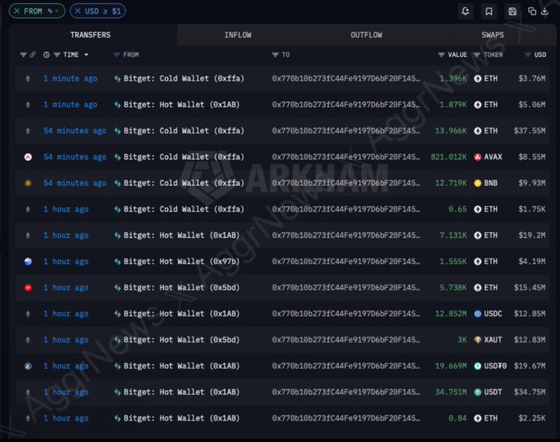This screenshot has height=442, width=560.
Task: Click the USD₮0 token icon
Action: [478, 366]
